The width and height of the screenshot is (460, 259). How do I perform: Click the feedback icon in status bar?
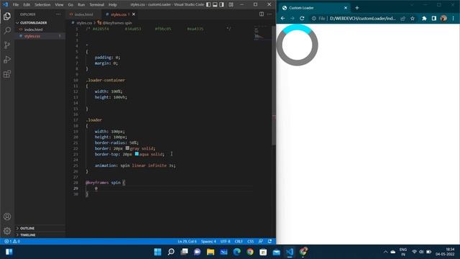260,241
